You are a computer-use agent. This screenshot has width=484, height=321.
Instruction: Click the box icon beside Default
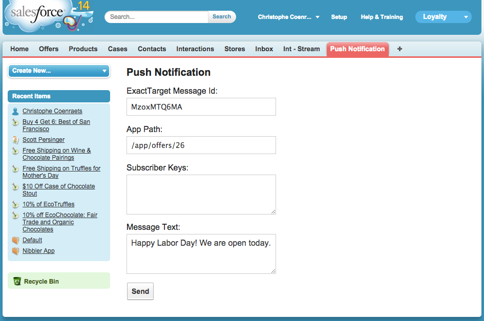click(15, 240)
